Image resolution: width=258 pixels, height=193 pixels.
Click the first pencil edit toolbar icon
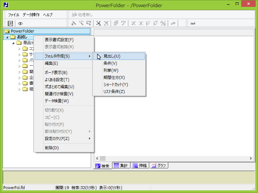click(74, 23)
